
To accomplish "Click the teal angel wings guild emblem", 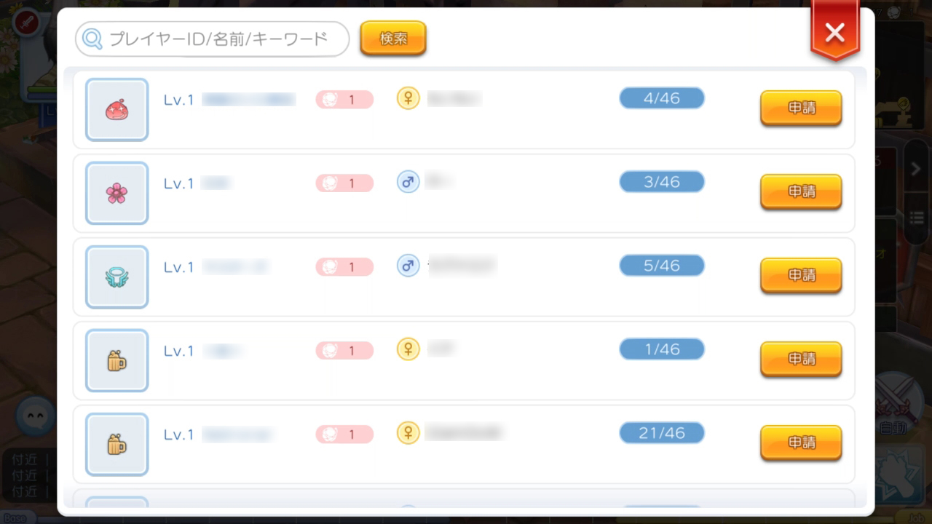I will pyautogui.click(x=116, y=277).
